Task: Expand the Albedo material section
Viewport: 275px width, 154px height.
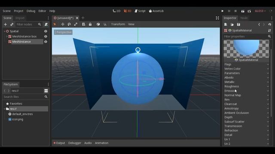Action: (x=246, y=77)
